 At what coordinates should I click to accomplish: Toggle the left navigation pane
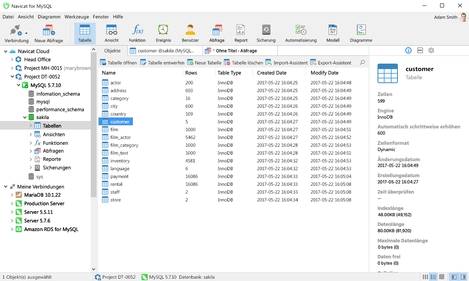454,277
